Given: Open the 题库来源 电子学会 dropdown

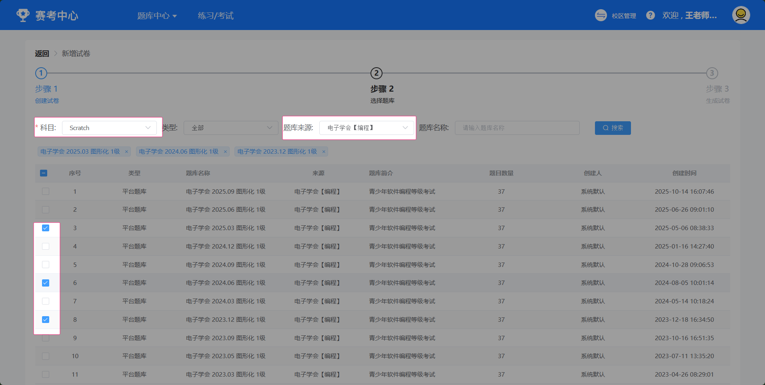Looking at the screenshot, I should click(366, 128).
